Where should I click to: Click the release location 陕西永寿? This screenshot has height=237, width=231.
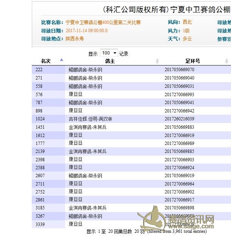tap(75, 39)
